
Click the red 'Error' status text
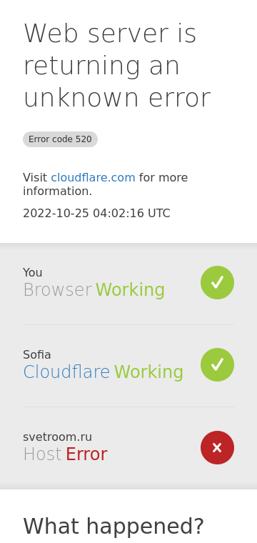pyautogui.click(x=86, y=454)
